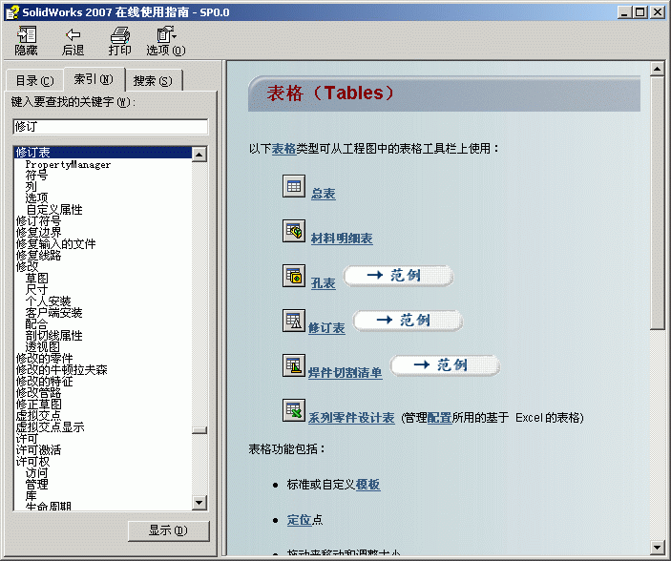
Task: Select 自定义属性 index sub-entry
Action: click(x=53, y=209)
